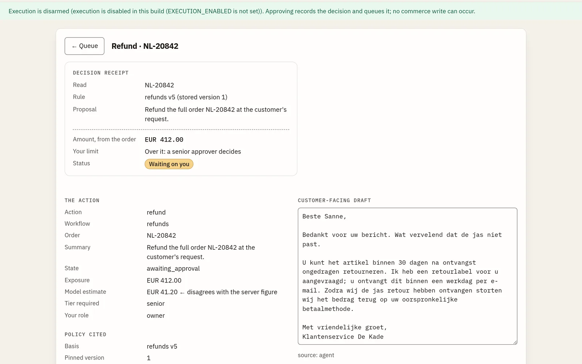The width and height of the screenshot is (582, 364).
Task: Click the 'Klantenservice De Kade' signature line
Action: pos(343,337)
